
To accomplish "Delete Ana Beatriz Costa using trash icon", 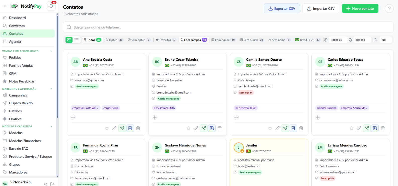I will pyautogui.click(x=138, y=128).
